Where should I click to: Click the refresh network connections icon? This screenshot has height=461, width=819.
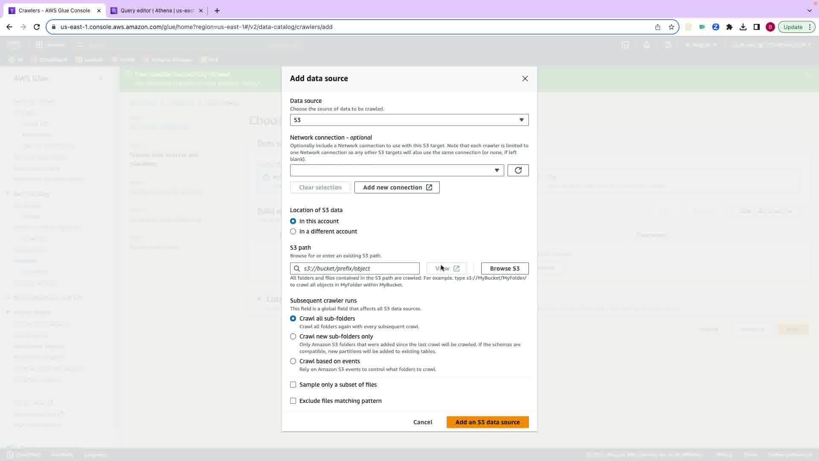(x=518, y=170)
